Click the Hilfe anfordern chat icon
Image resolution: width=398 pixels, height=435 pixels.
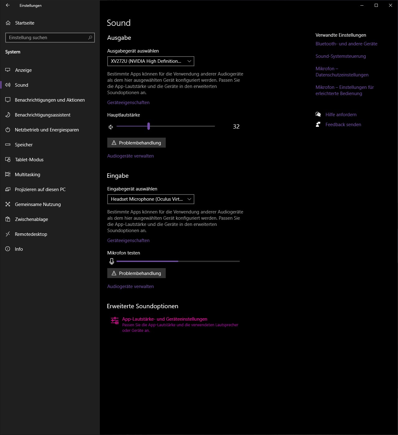pyautogui.click(x=318, y=115)
